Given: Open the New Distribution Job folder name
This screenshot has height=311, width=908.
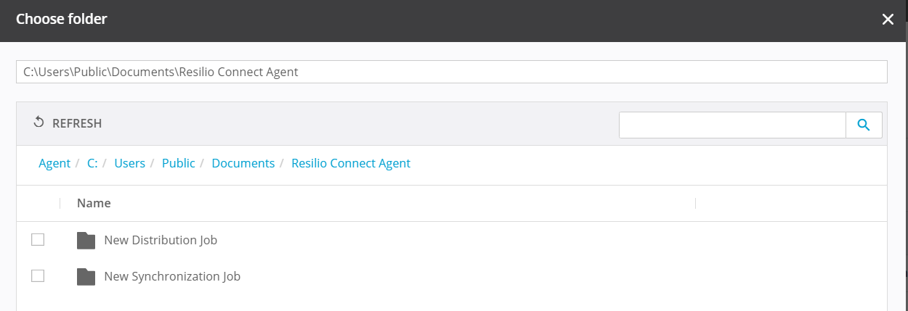Looking at the screenshot, I should point(161,240).
